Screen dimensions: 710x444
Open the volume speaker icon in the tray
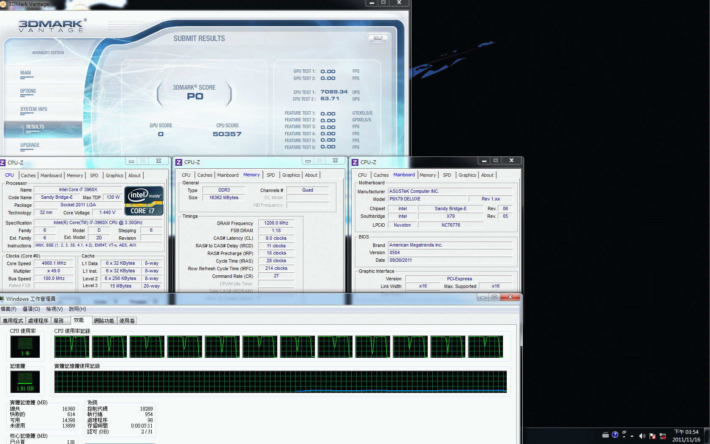[642, 436]
